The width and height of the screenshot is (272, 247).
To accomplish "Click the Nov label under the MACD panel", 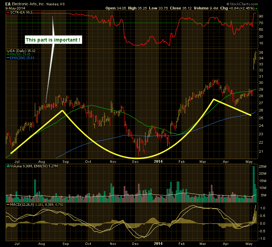I will (x=113, y=244).
